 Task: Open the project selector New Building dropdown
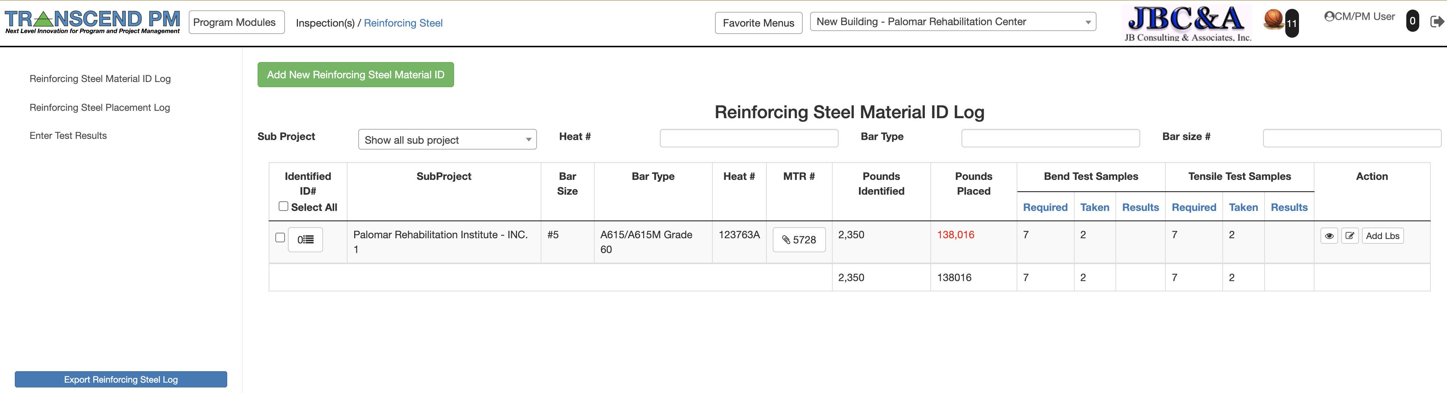pyautogui.click(x=953, y=22)
